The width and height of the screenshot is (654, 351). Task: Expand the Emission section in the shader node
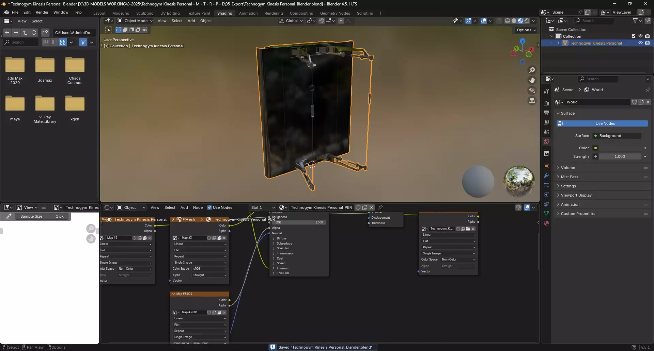[x=274, y=268]
